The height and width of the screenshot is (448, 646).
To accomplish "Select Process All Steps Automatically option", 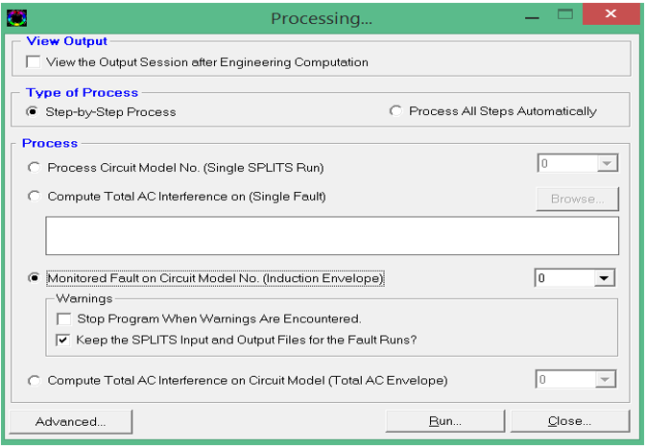I will point(395,110).
